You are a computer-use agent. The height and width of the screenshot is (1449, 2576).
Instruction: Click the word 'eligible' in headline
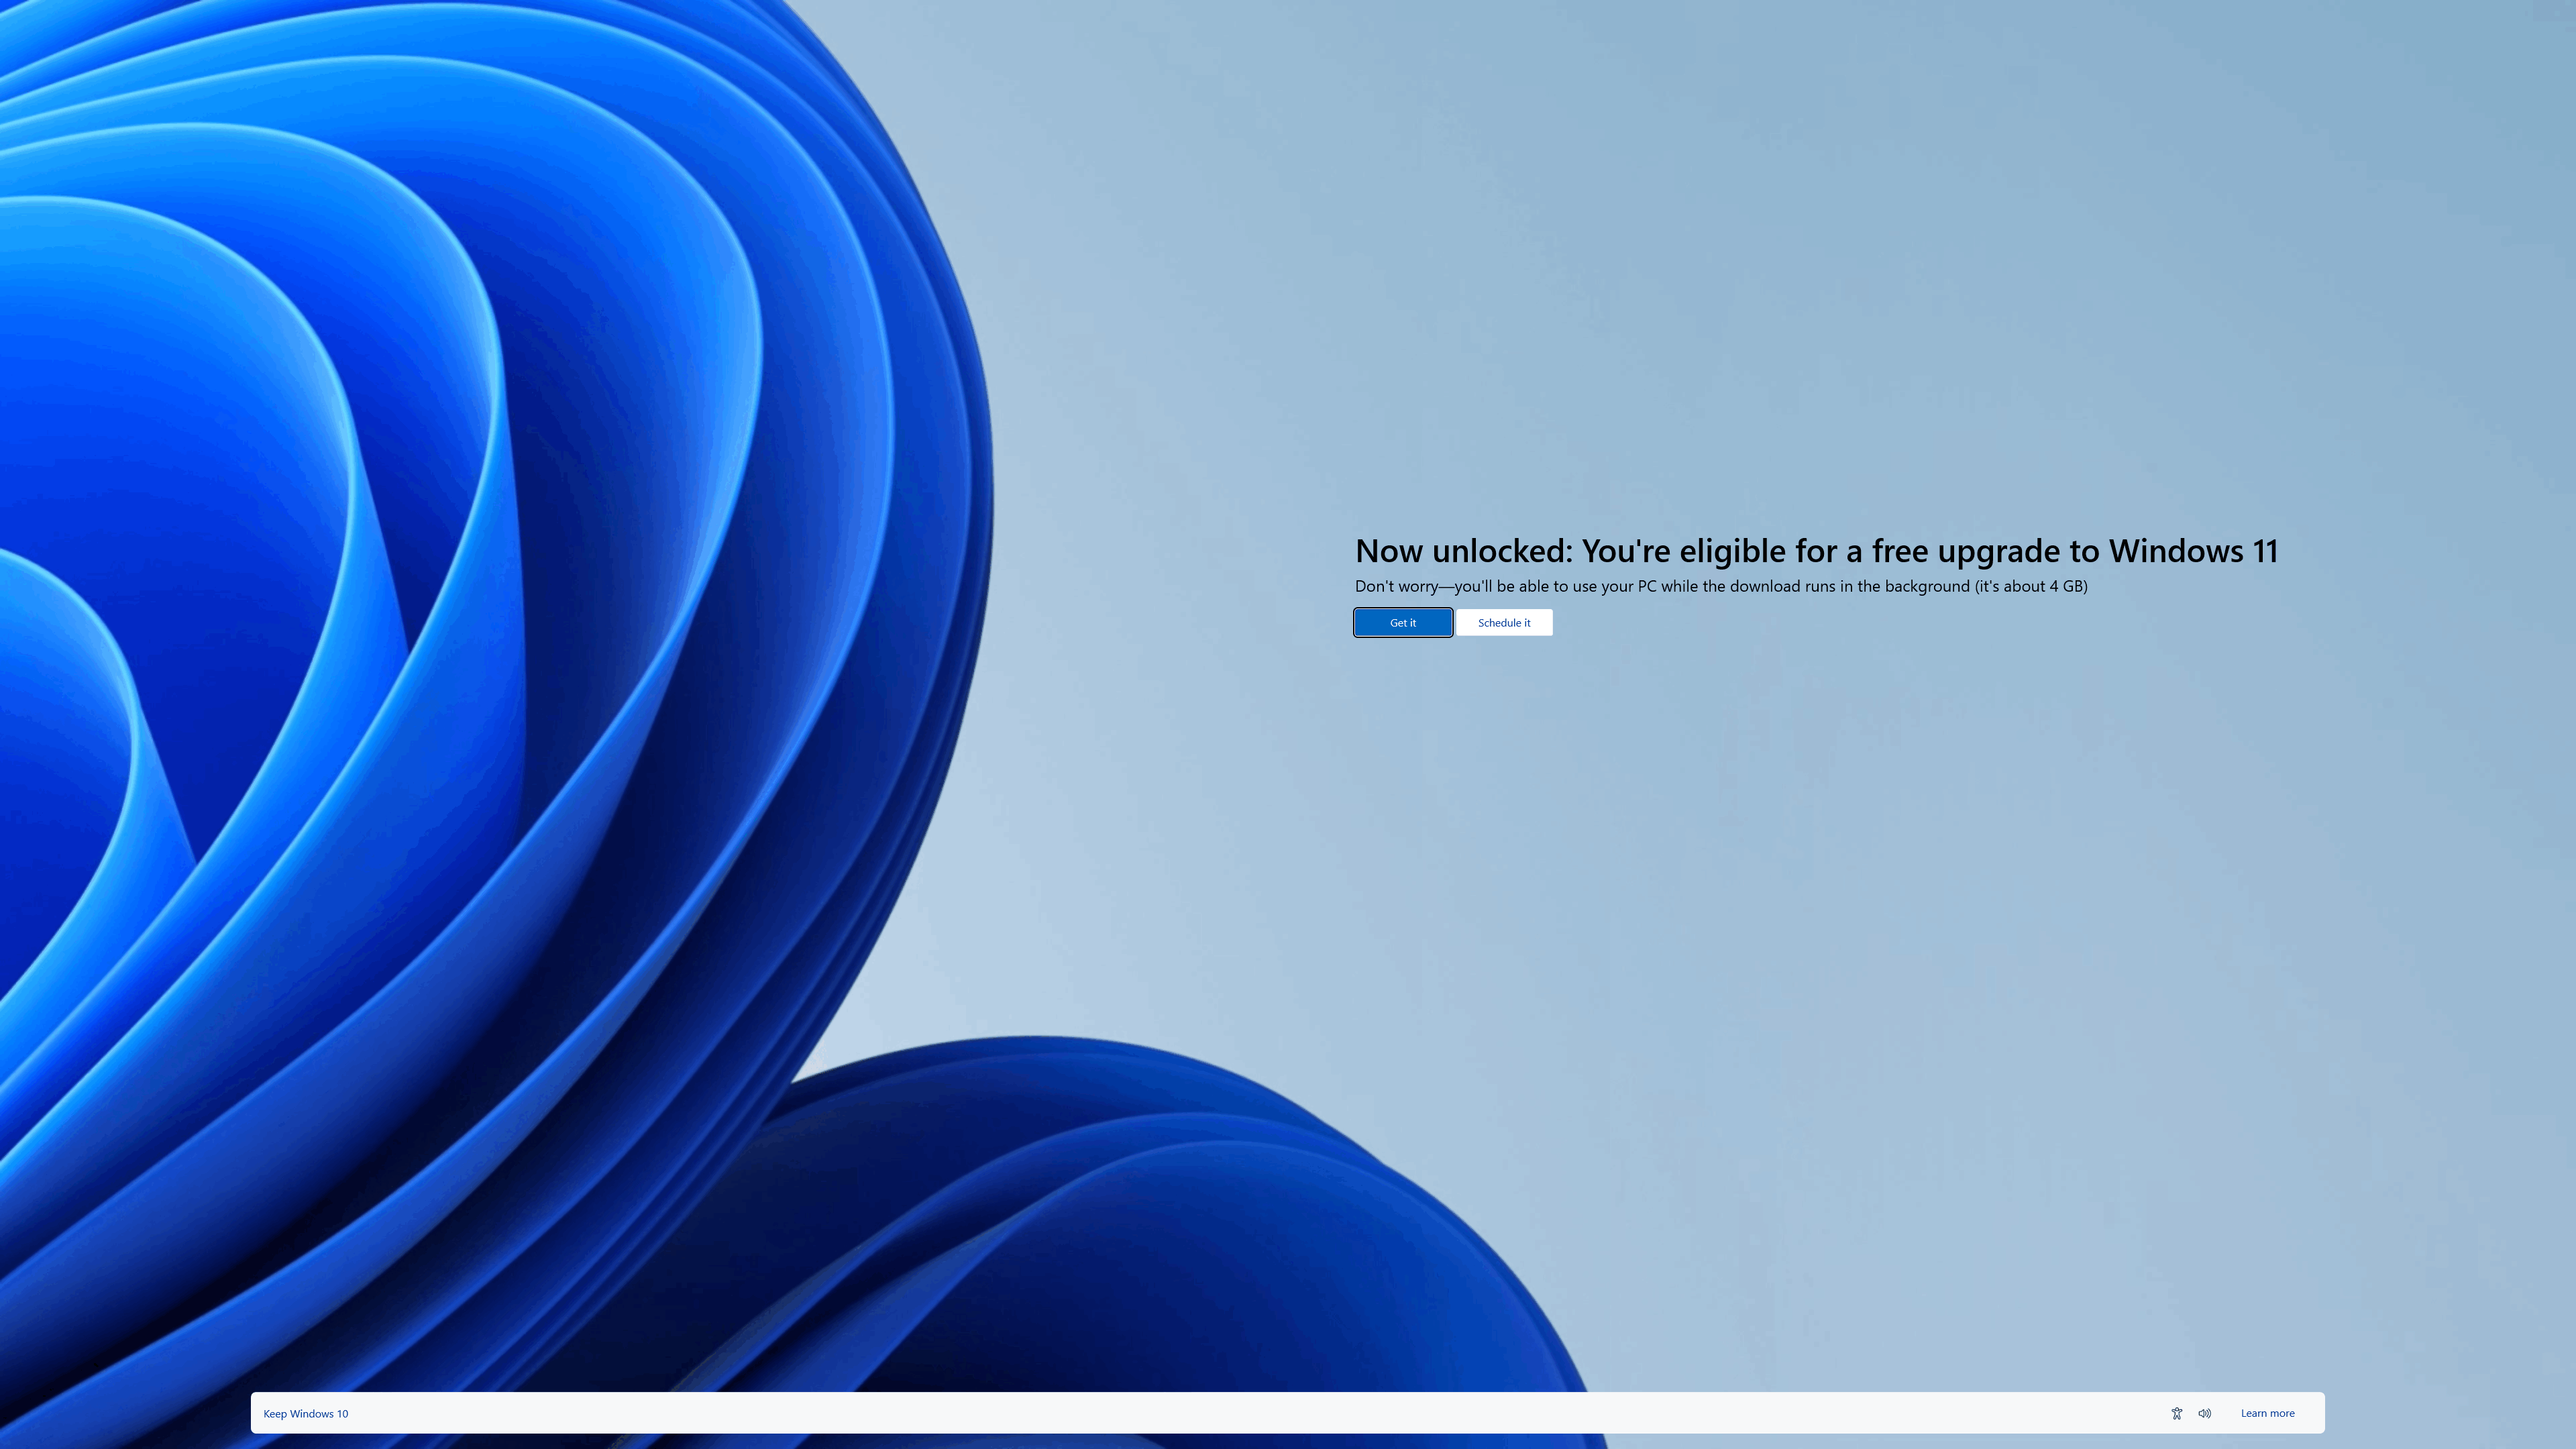(1732, 551)
